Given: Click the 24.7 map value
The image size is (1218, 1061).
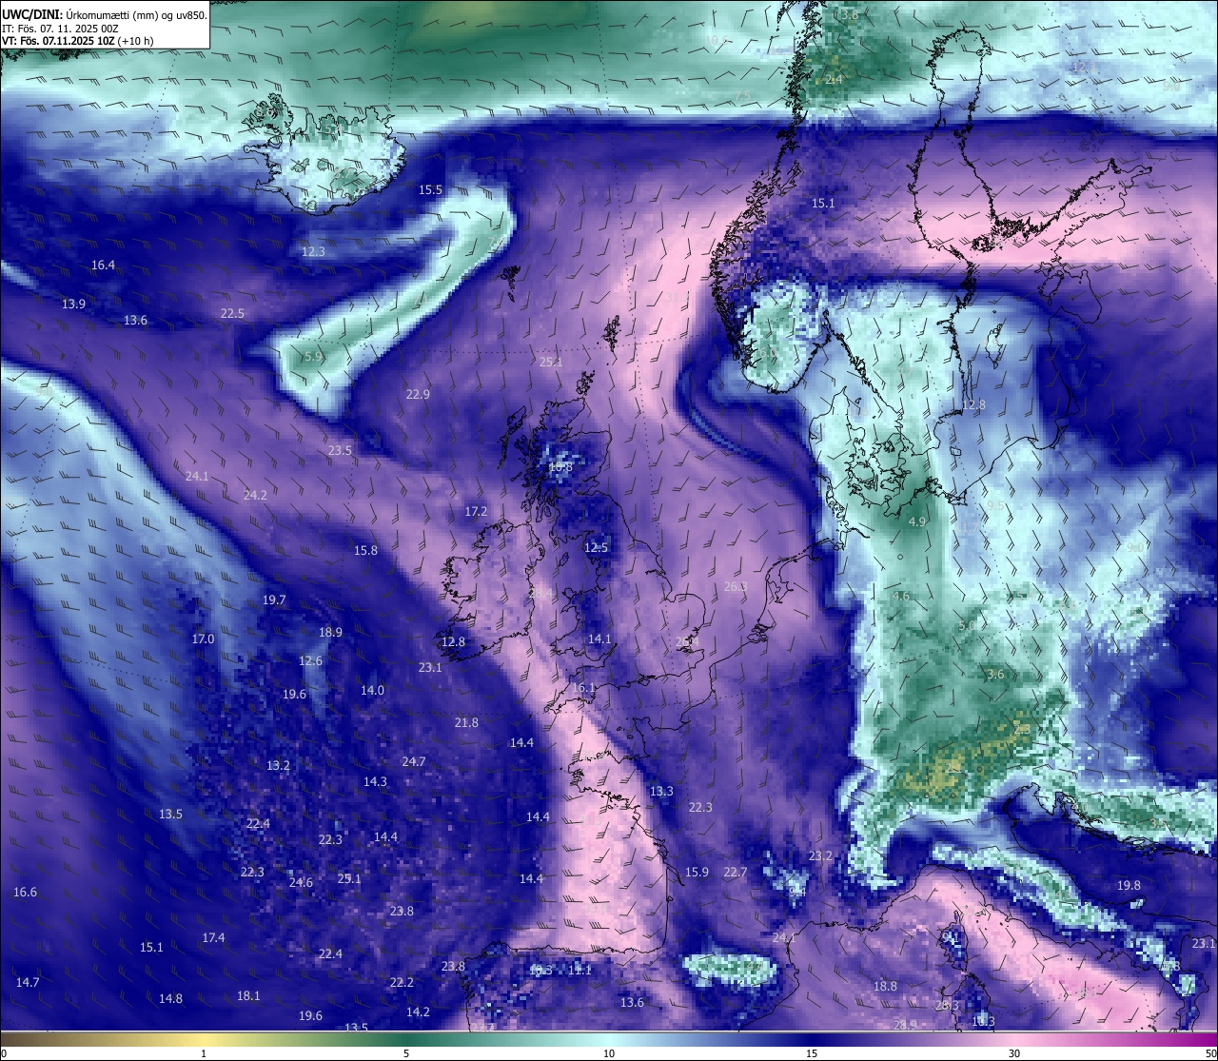Looking at the screenshot, I should click(414, 762).
